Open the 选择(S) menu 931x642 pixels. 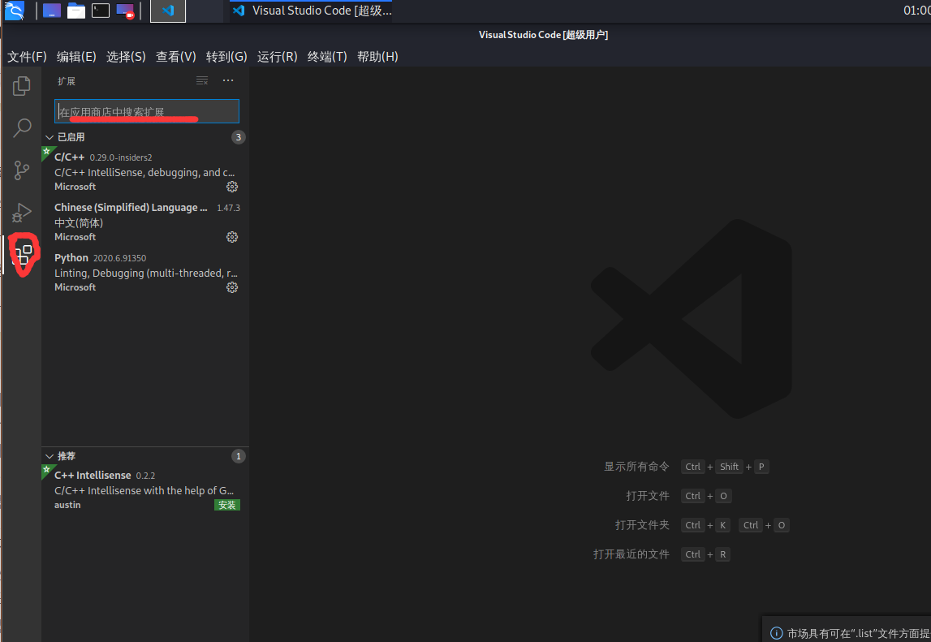tap(126, 57)
